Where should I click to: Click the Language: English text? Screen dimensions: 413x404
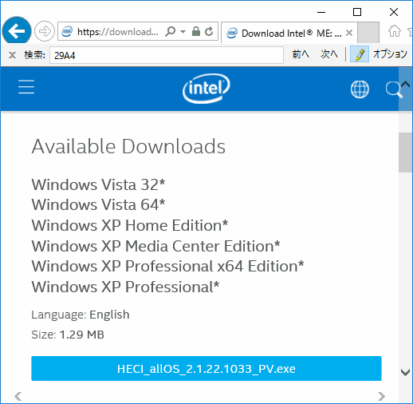81,315
